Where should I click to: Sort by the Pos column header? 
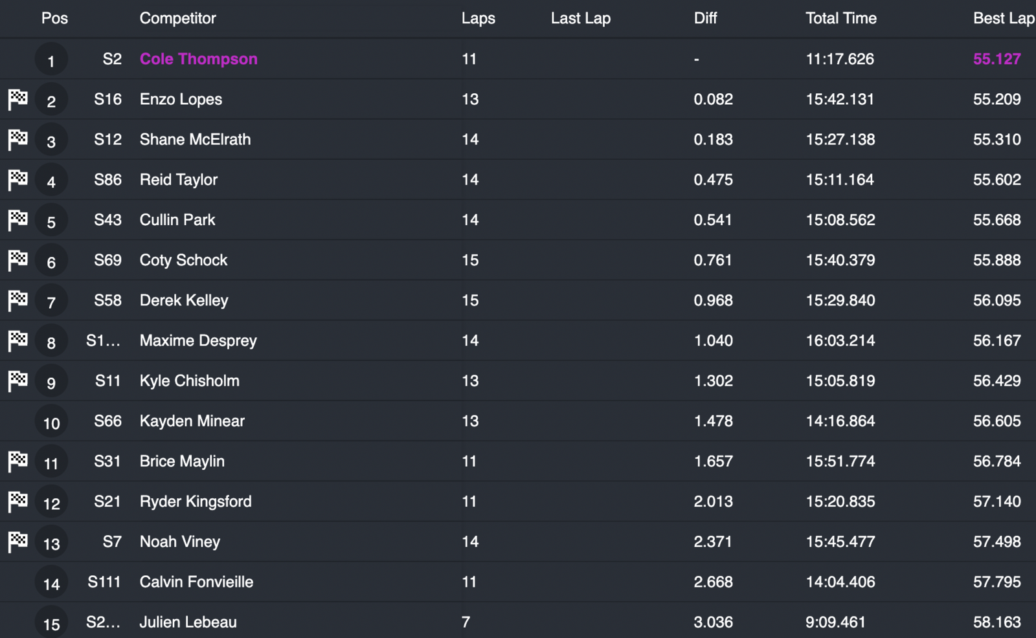pyautogui.click(x=54, y=18)
